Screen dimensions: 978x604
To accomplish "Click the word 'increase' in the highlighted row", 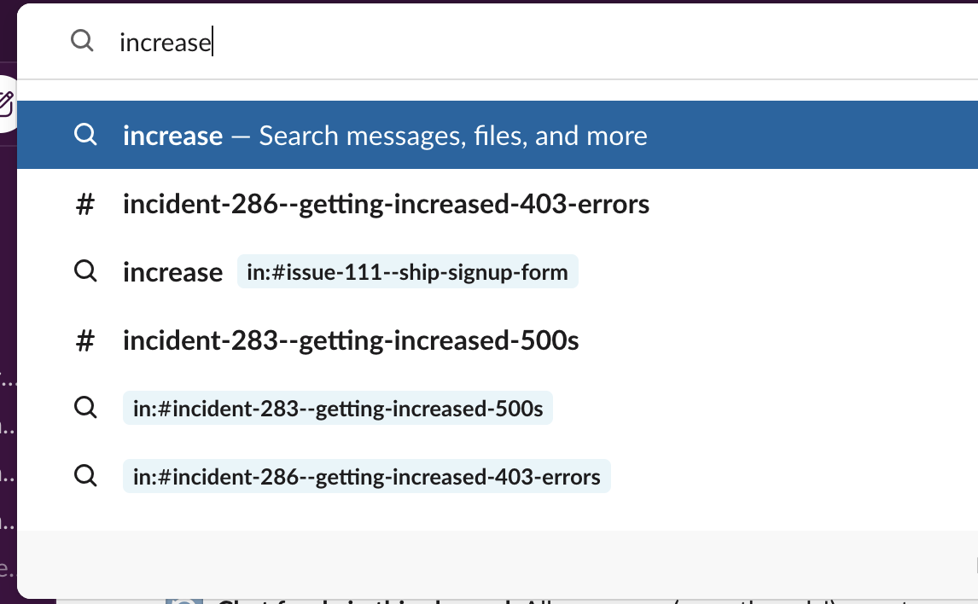I will click(172, 136).
